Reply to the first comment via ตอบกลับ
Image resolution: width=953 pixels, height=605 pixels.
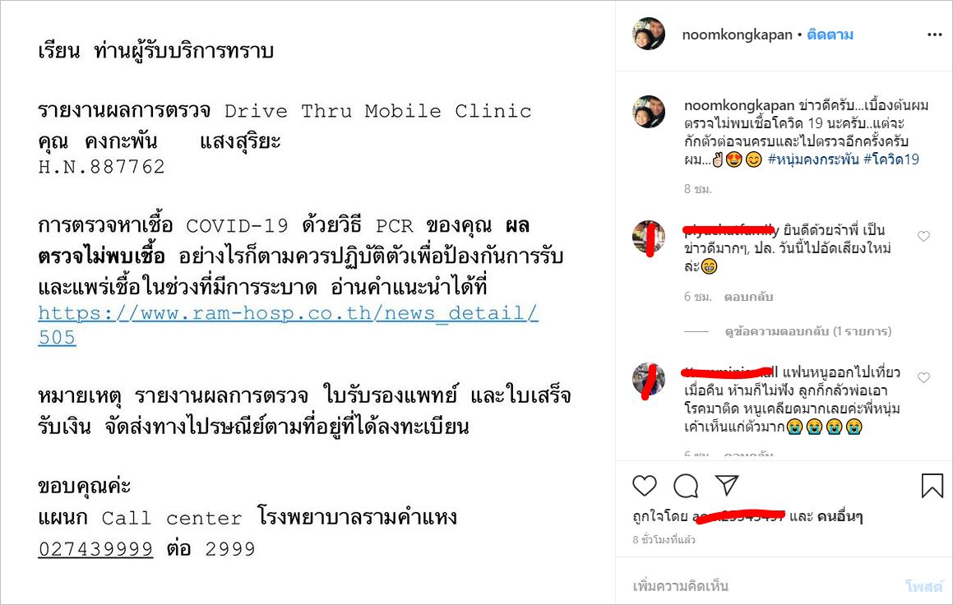748,297
